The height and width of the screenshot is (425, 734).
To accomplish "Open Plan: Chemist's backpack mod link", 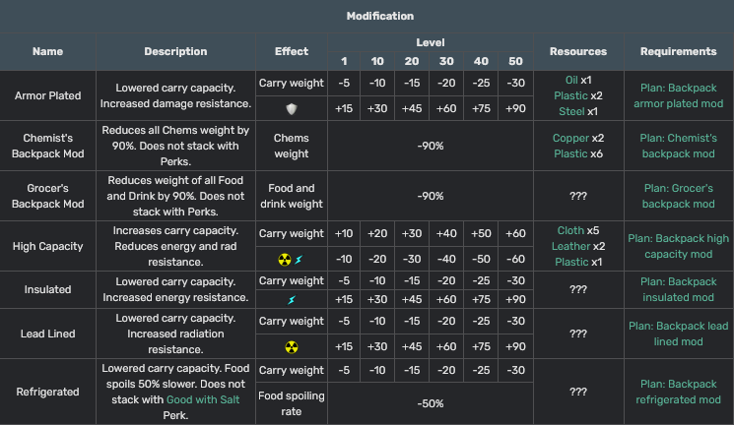I will [678, 146].
